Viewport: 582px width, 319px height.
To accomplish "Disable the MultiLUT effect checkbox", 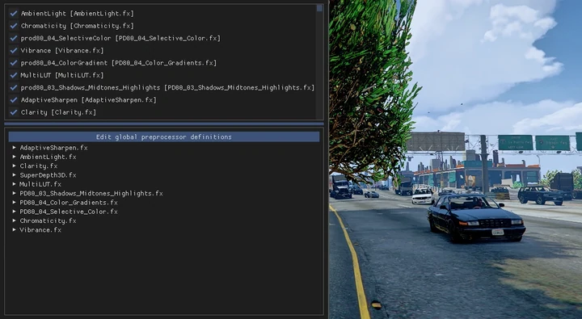I will click(14, 75).
